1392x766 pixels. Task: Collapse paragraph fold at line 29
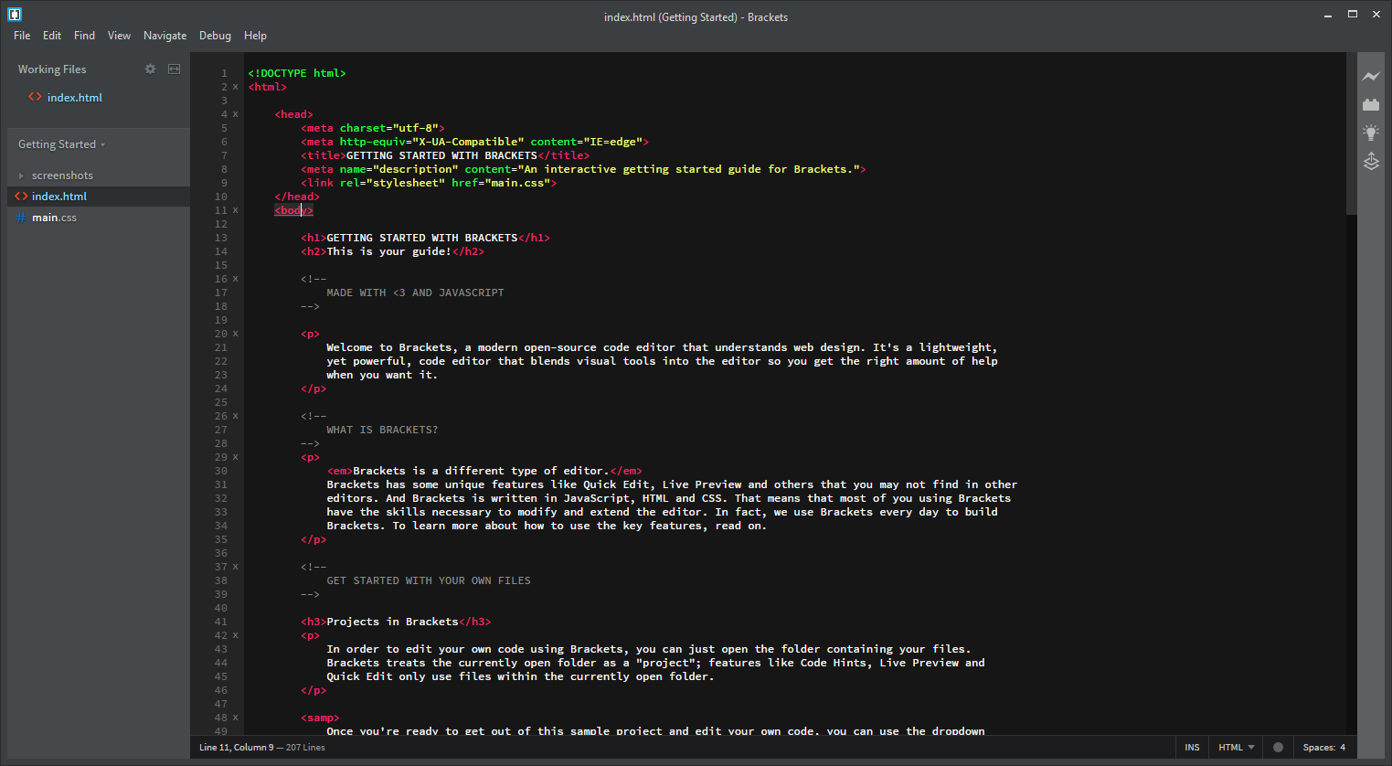(x=235, y=457)
